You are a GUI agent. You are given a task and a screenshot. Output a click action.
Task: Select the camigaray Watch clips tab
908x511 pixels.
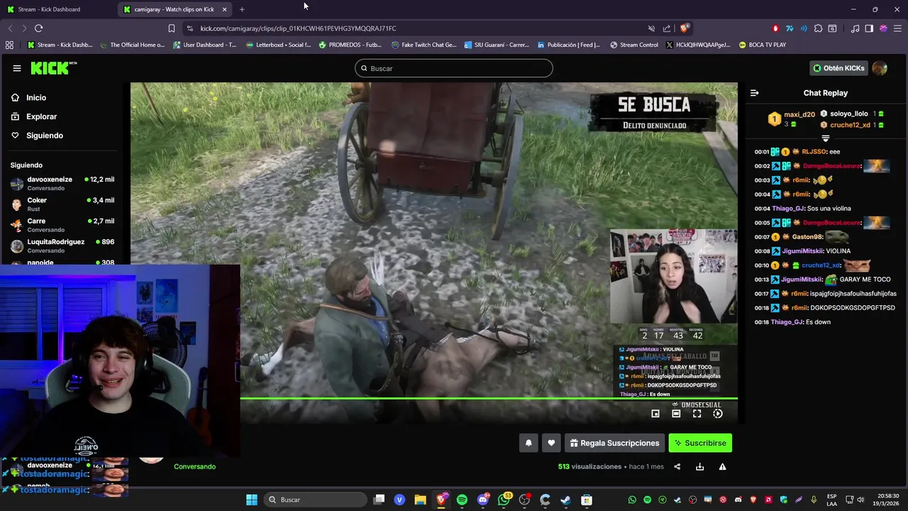tap(174, 9)
